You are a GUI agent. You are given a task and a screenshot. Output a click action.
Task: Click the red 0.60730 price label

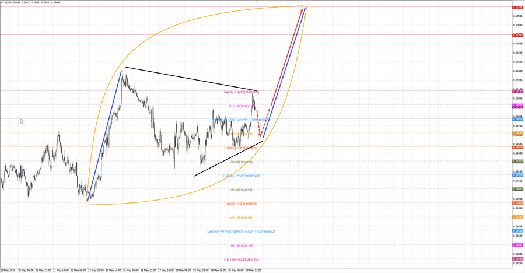tap(518, 35)
